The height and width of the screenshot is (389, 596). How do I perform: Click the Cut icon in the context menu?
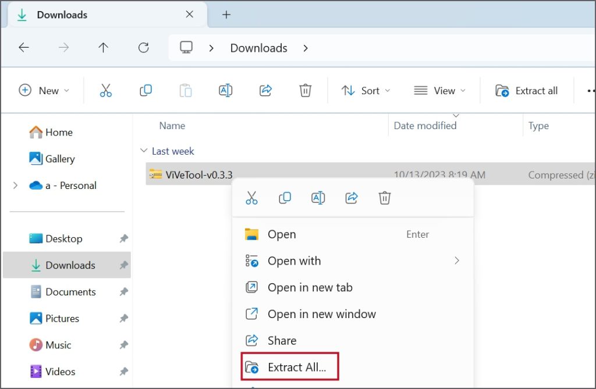pyautogui.click(x=251, y=198)
